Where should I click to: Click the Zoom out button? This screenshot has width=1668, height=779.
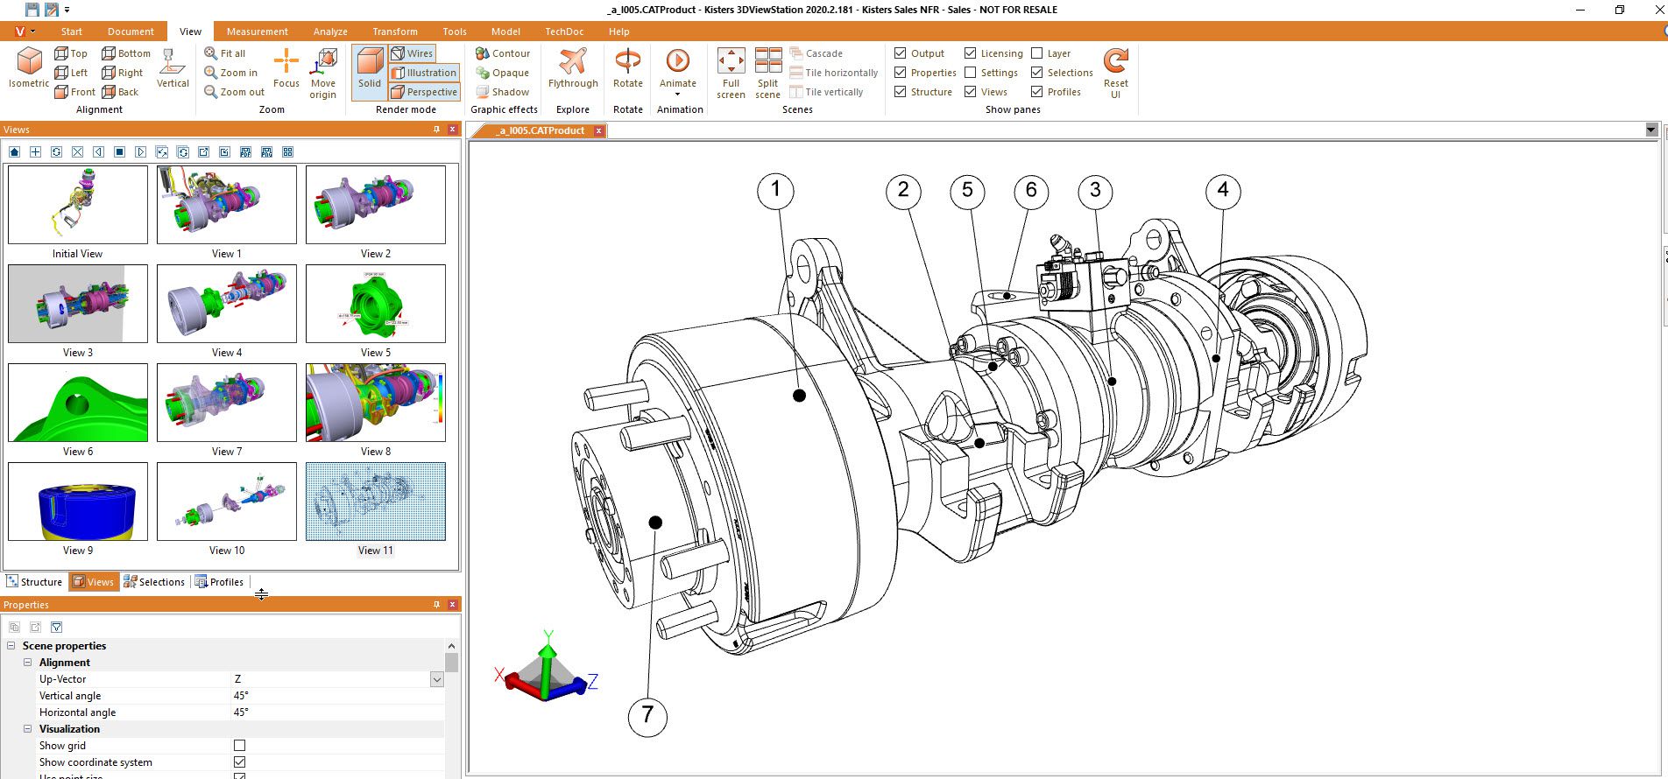tap(234, 92)
